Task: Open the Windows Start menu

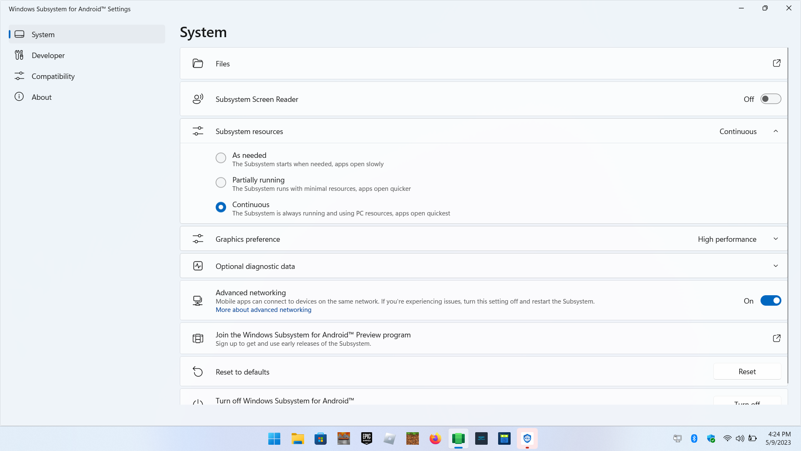Action: [x=274, y=438]
